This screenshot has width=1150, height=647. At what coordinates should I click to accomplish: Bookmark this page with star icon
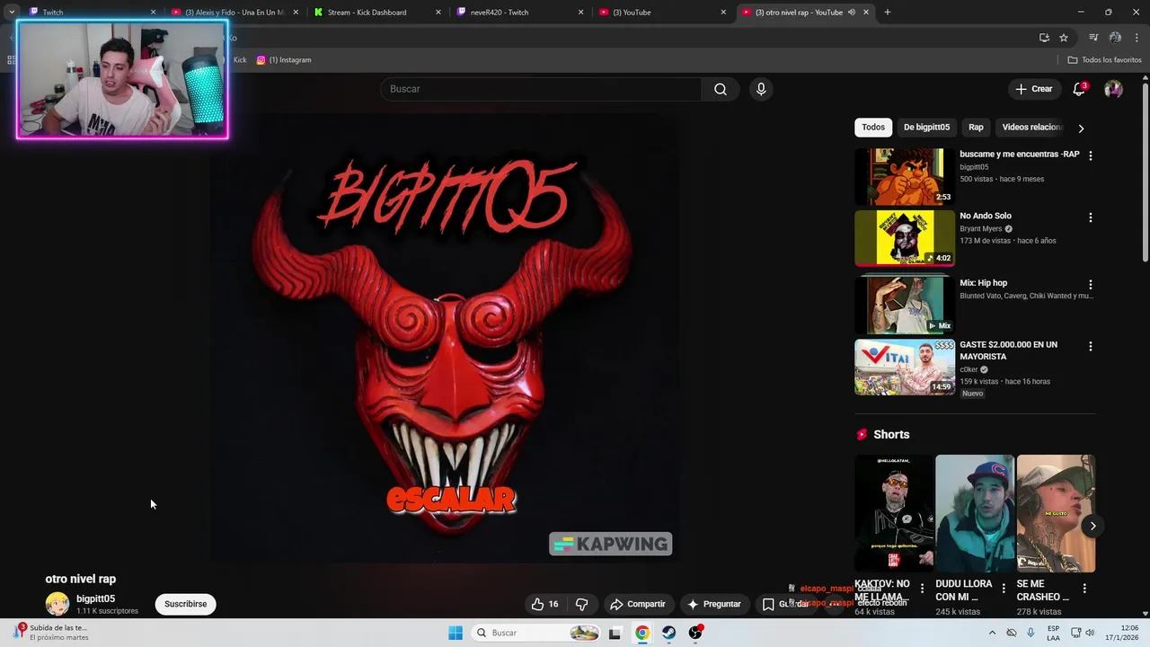[x=1064, y=38]
